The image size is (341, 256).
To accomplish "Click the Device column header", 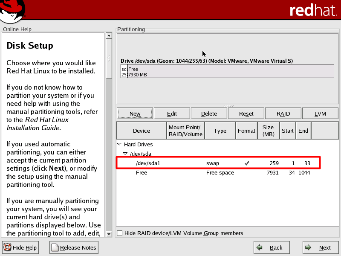I will (x=142, y=131).
